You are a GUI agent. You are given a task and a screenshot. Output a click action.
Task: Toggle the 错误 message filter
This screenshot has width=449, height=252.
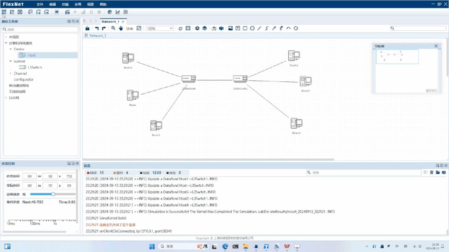[x=91, y=172]
